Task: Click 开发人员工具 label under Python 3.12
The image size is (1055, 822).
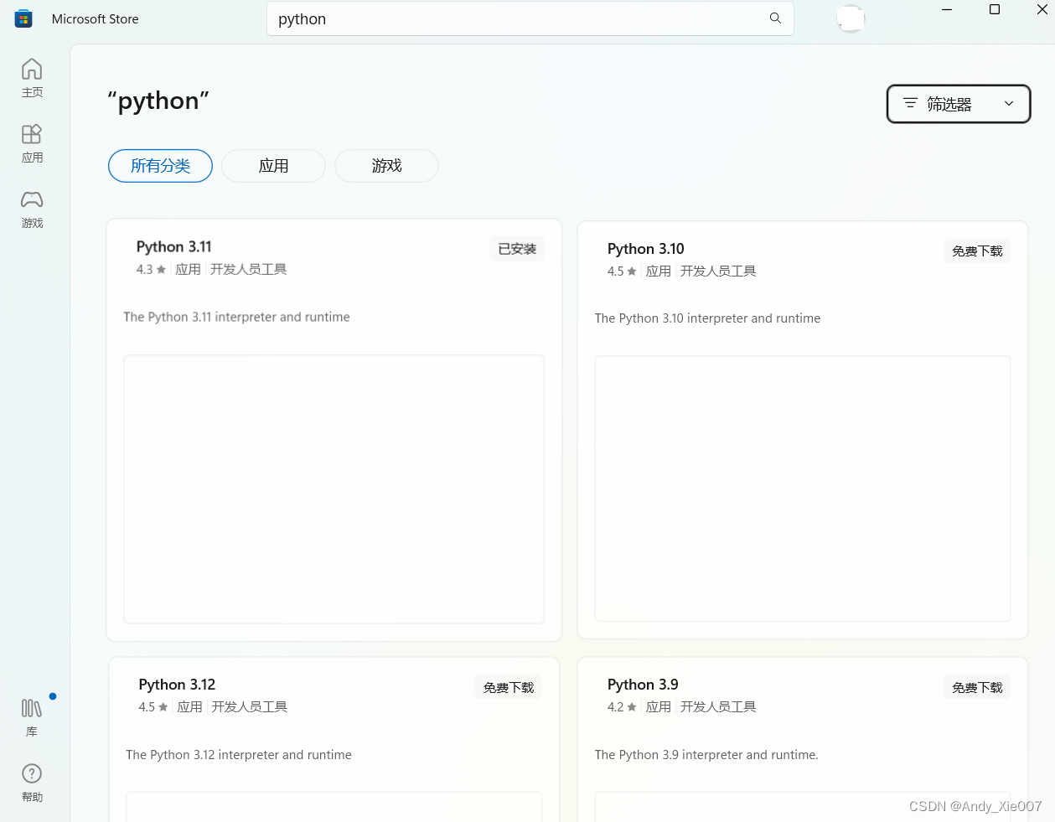Action: (250, 707)
